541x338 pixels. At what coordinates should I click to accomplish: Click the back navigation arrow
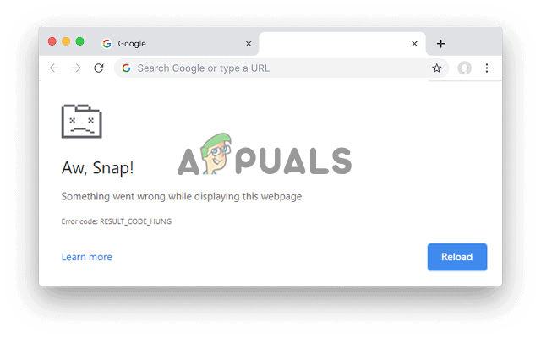click(54, 68)
